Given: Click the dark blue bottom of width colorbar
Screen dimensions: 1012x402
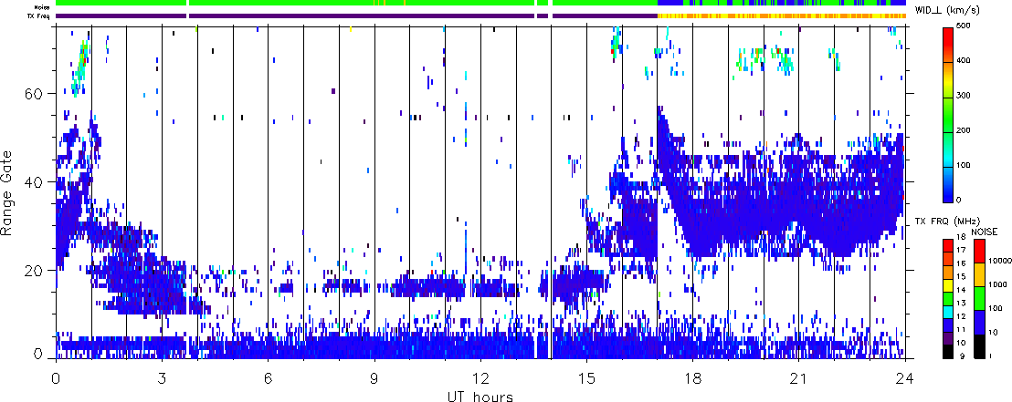Looking at the screenshot, I should pyautogui.click(x=947, y=193).
